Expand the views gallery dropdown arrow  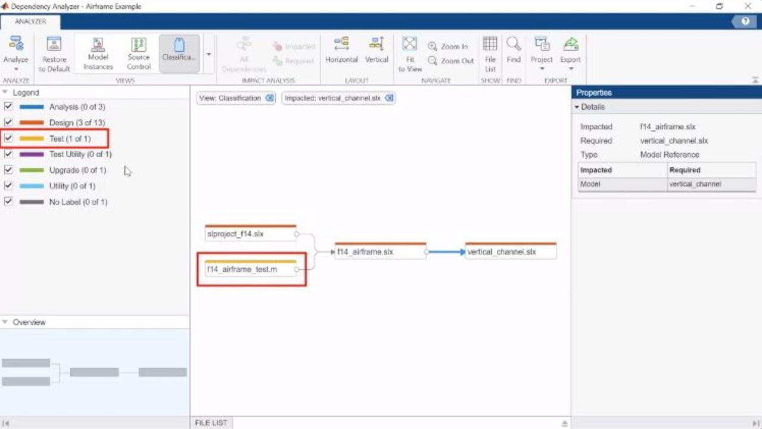point(209,54)
